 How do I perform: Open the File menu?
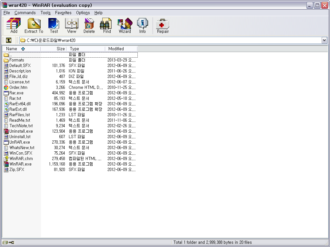[7, 13]
